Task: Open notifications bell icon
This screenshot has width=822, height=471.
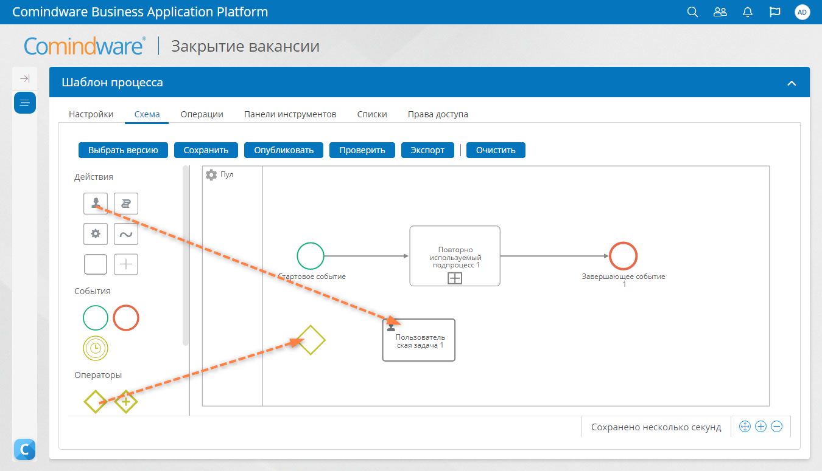Action: [748, 12]
